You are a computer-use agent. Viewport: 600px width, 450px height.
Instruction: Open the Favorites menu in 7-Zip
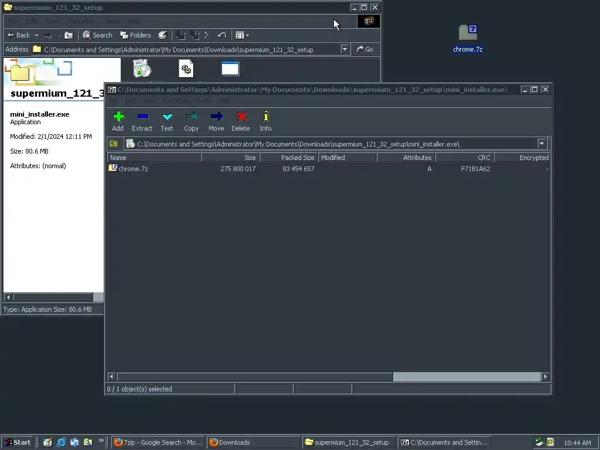[176, 101]
